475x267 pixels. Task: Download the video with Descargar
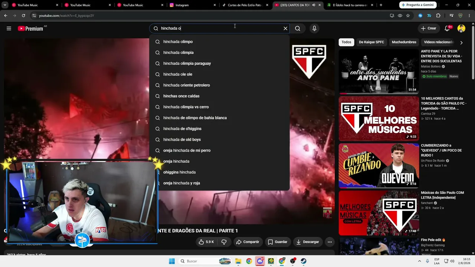[308, 242]
